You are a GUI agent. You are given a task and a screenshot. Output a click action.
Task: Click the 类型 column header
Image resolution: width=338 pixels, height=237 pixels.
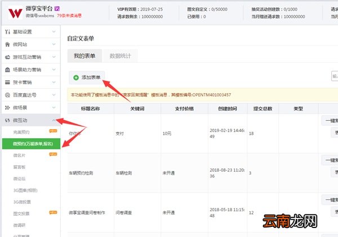299,109
